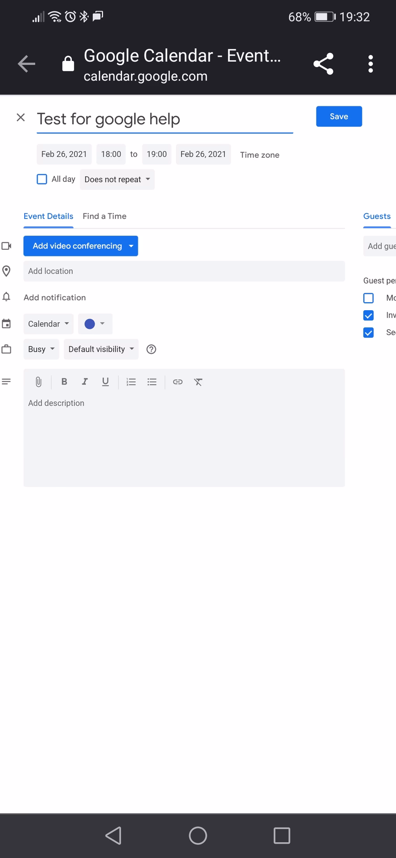Select the Guests tab

coord(377,216)
